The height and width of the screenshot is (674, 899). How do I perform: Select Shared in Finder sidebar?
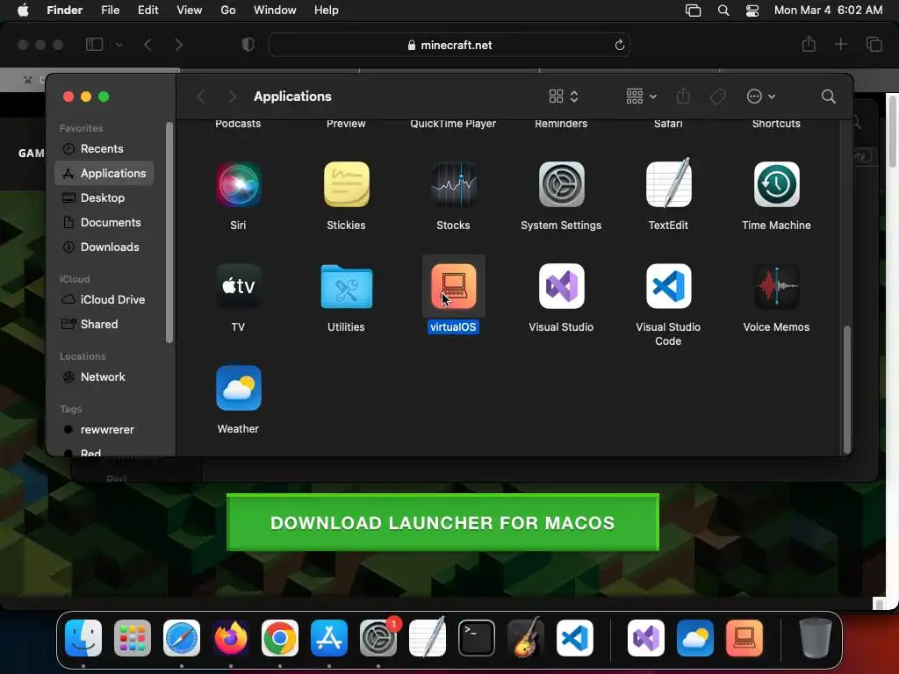pos(104,324)
